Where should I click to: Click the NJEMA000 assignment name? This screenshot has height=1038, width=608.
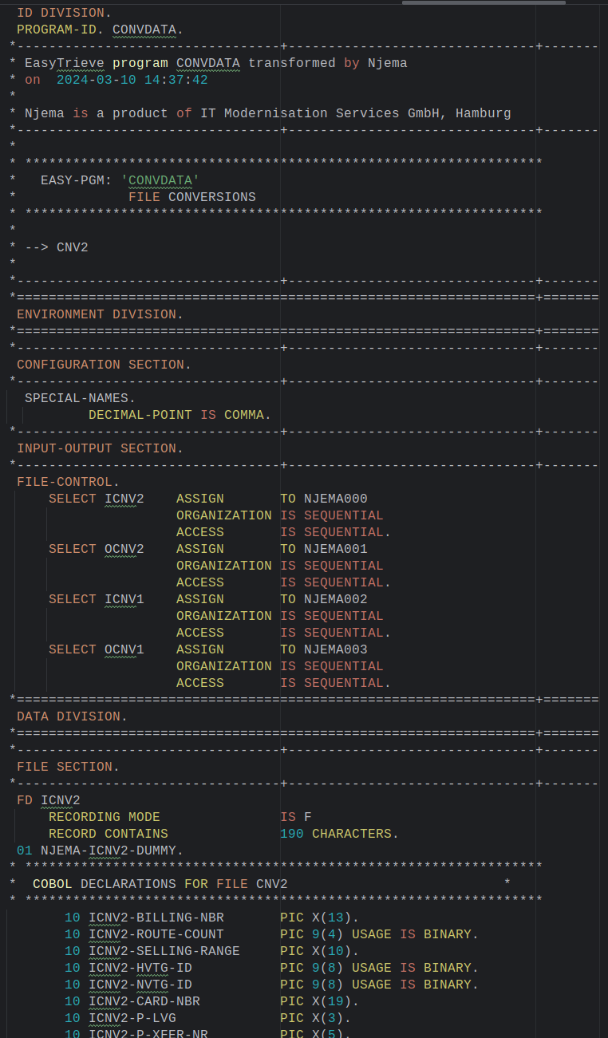point(335,499)
